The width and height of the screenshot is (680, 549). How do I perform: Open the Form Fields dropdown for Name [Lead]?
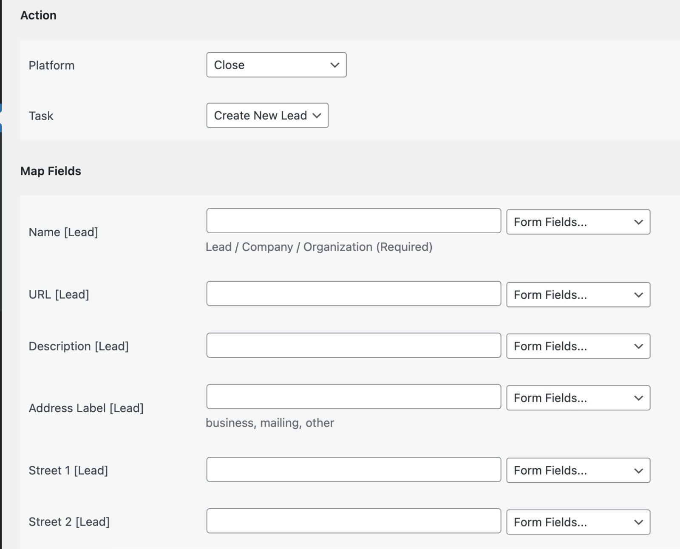(x=578, y=221)
